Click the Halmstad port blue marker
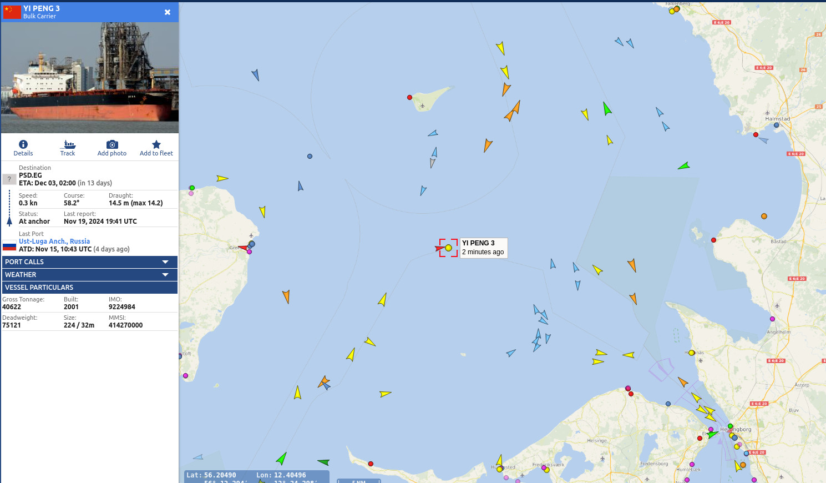Viewport: 826px width, 483px height. point(777,125)
